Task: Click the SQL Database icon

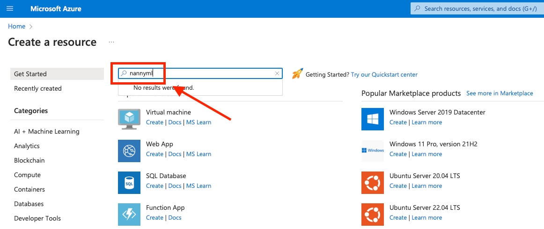Action: 129,182
